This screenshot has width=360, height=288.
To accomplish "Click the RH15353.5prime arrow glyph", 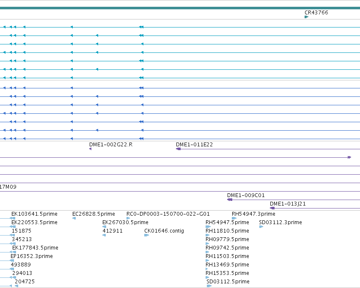I will (x=207, y=277).
